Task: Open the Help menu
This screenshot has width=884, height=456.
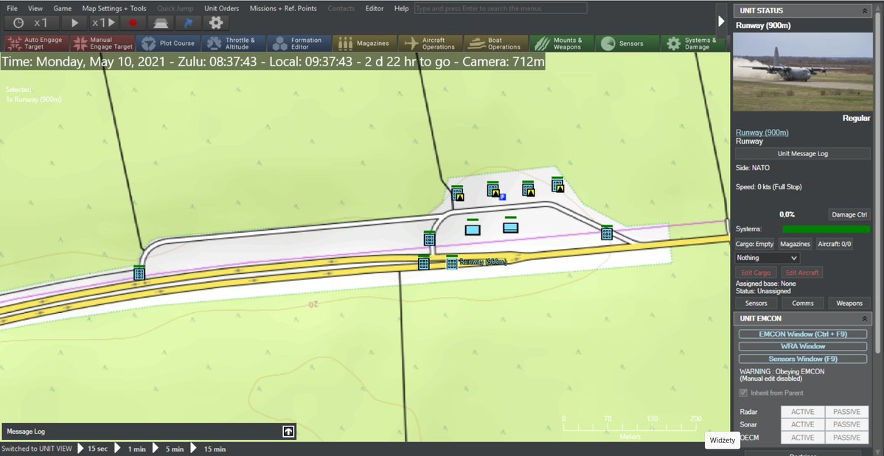Action: (x=401, y=8)
